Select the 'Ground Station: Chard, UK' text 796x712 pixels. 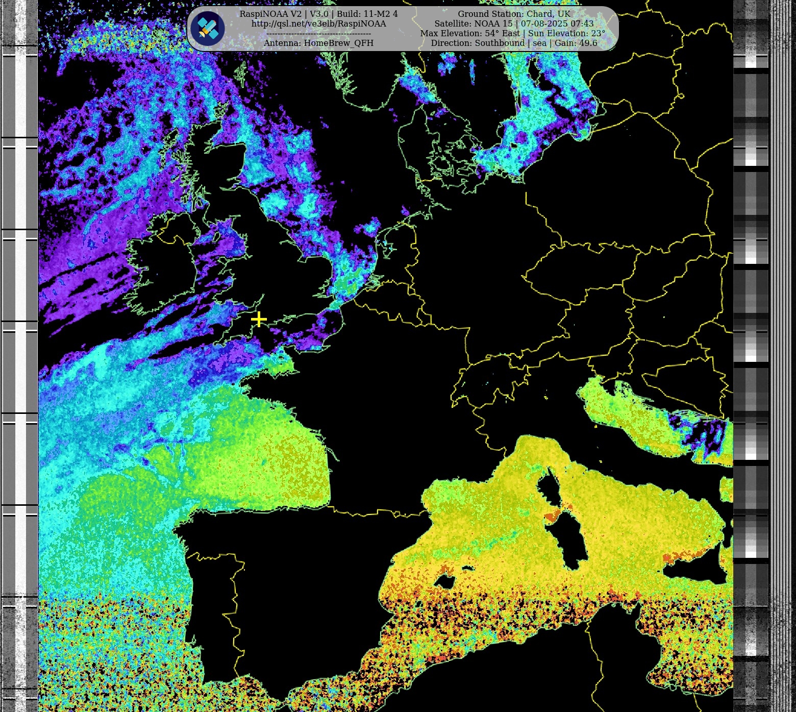(x=514, y=14)
